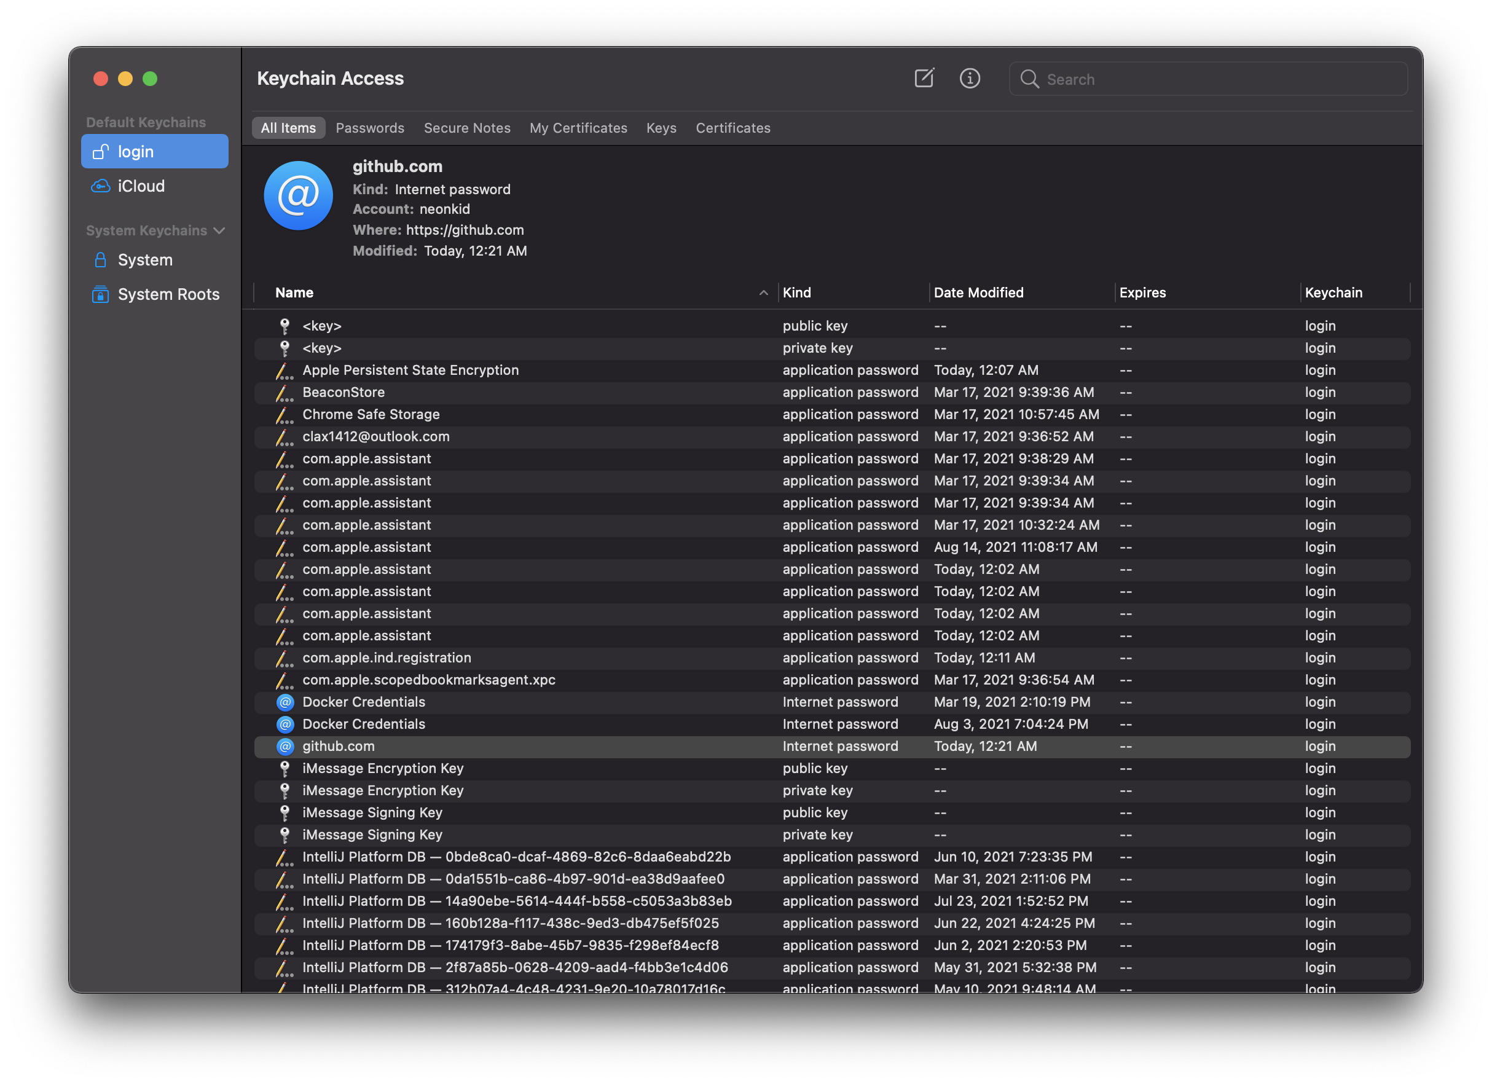The image size is (1492, 1084).
Task: Sort items by the Keychain column header
Action: [x=1333, y=293]
